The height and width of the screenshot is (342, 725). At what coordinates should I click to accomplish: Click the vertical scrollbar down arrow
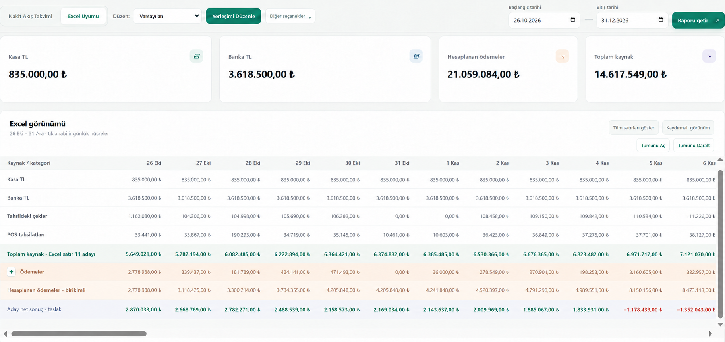click(x=720, y=324)
